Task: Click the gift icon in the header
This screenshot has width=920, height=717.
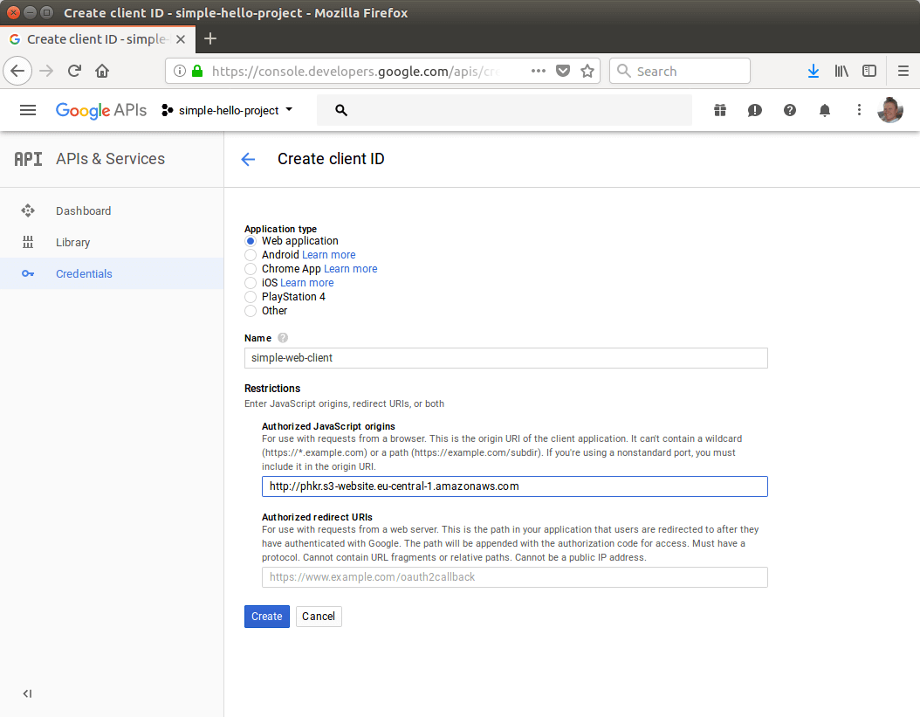Action: click(719, 110)
